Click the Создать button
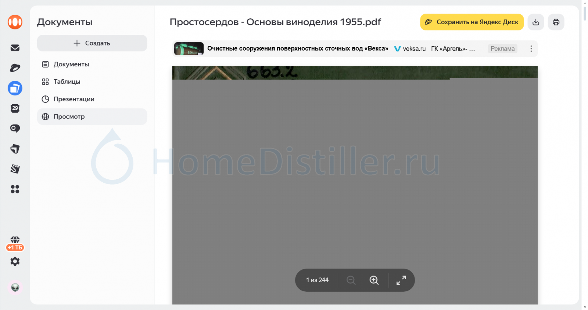The height and width of the screenshot is (310, 588). click(x=92, y=43)
